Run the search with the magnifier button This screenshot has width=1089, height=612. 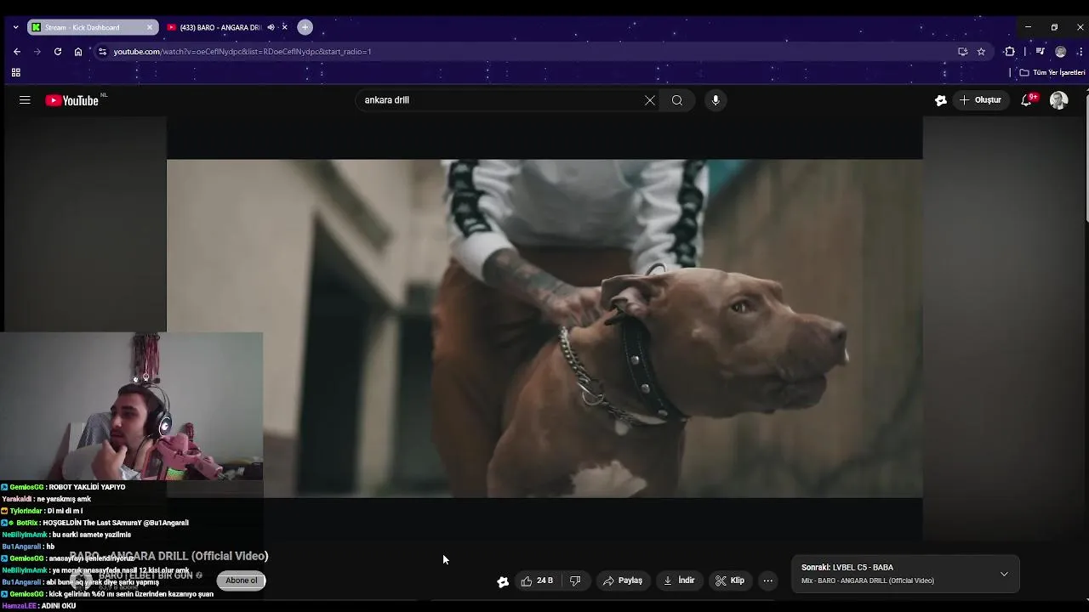click(x=677, y=100)
